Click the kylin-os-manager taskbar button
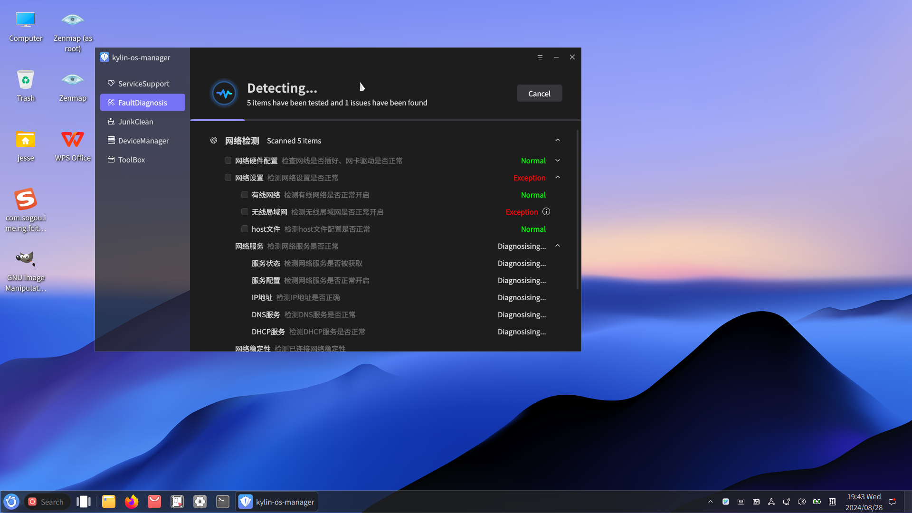This screenshot has height=513, width=912. [277, 502]
